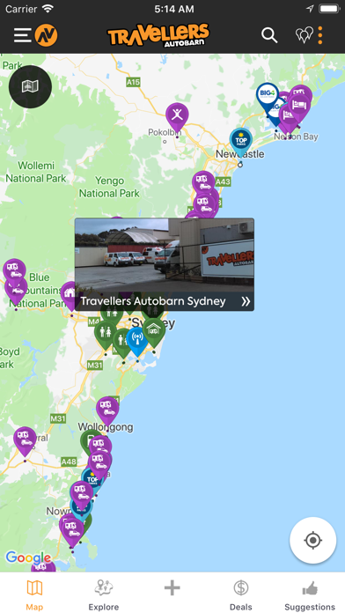Tap the search magnifier icon
Viewport: 345px width, 613px height.
269,35
